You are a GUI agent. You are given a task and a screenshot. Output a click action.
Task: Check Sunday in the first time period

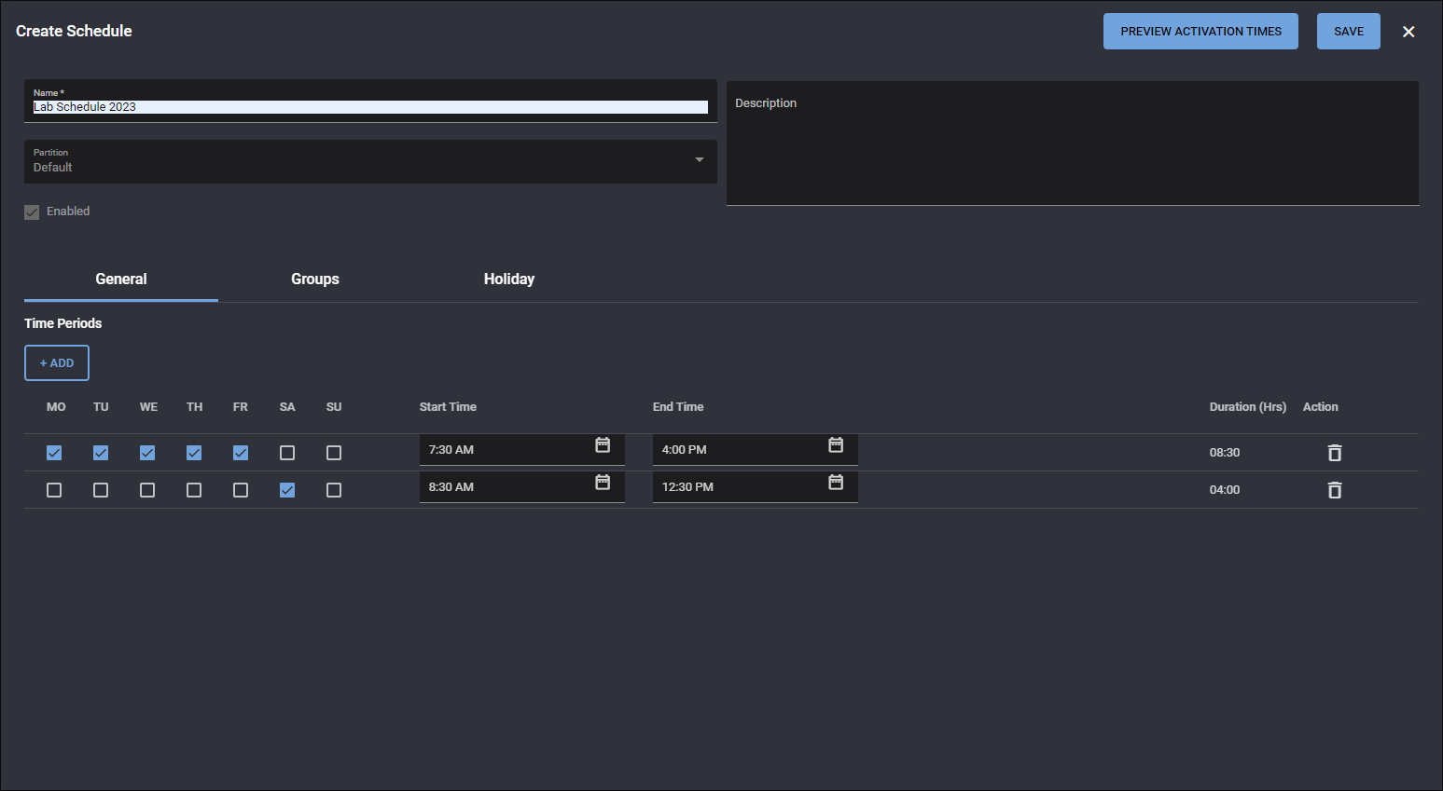coord(334,453)
